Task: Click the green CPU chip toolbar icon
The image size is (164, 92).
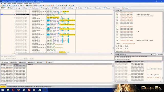Action: pyautogui.click(x=21, y=6)
